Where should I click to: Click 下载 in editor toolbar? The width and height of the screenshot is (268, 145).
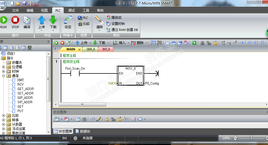coord(99,43)
